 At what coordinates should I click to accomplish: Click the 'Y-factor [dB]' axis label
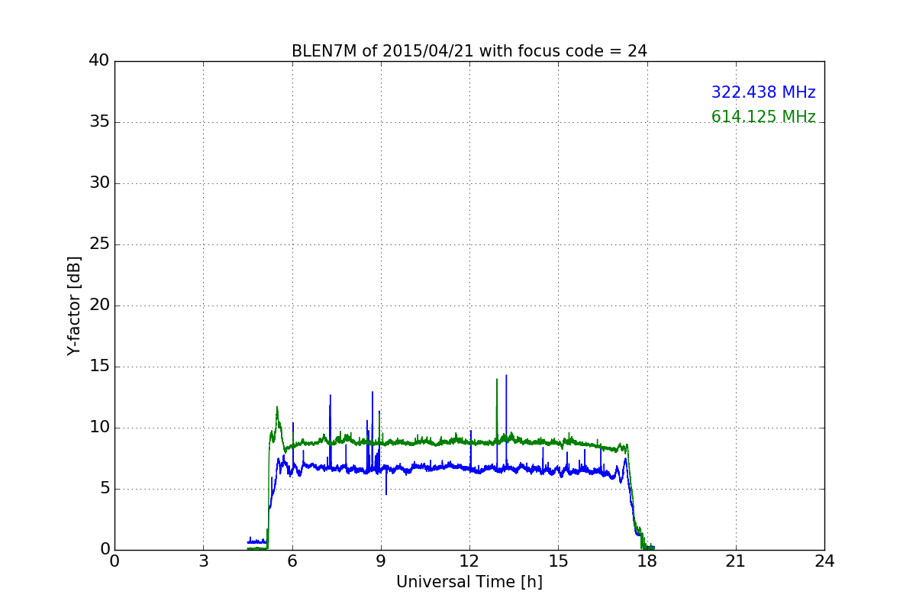74,305
